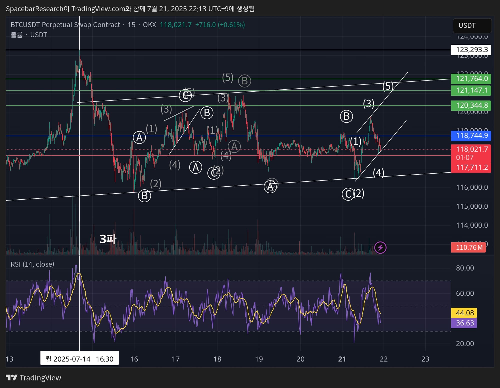Click the 13 date on time axis
Image resolution: width=500 pixels, height=388 pixels.
(x=9, y=359)
